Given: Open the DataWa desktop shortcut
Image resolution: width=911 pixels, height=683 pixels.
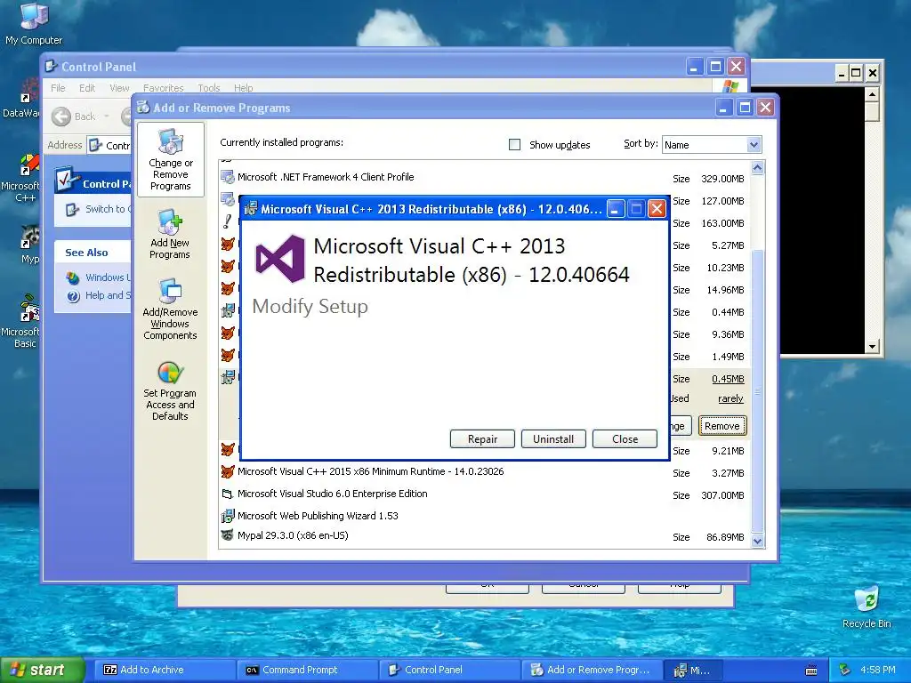Looking at the screenshot, I should (21, 99).
